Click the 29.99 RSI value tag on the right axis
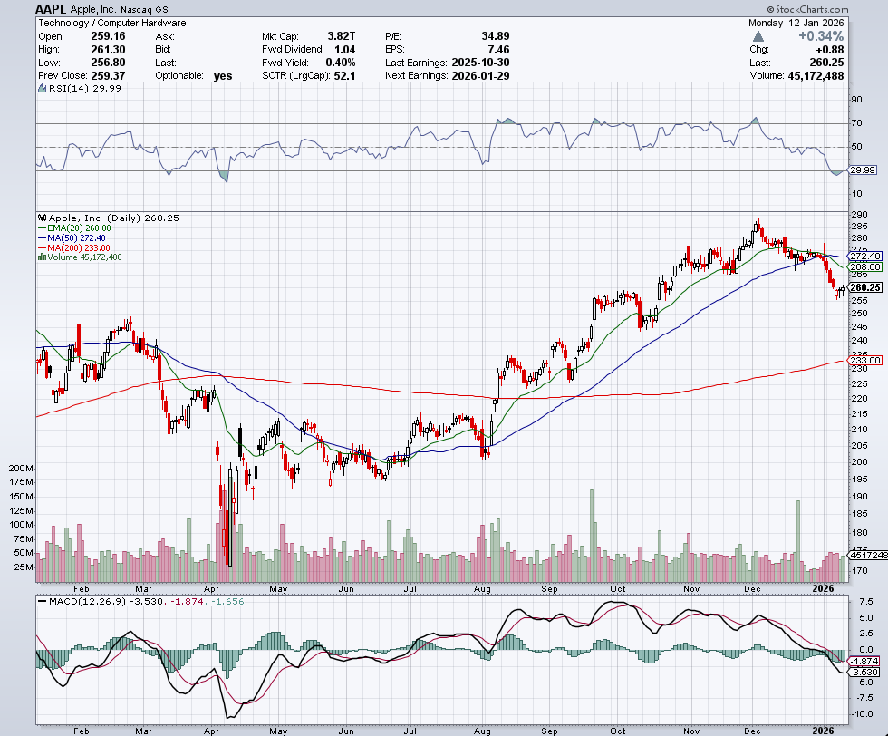Image resolution: width=888 pixels, height=736 pixels. click(x=863, y=170)
